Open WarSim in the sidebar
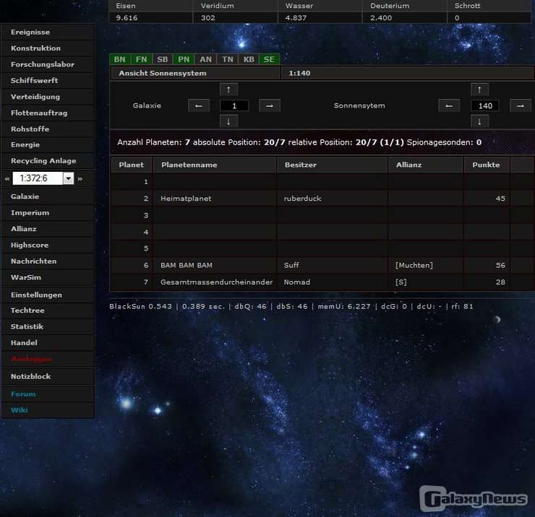This screenshot has height=517, width=535. coord(48,277)
